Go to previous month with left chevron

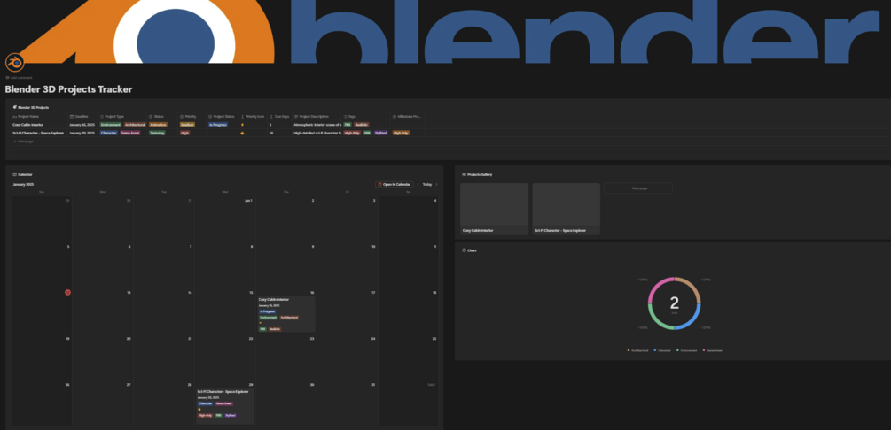tap(418, 184)
